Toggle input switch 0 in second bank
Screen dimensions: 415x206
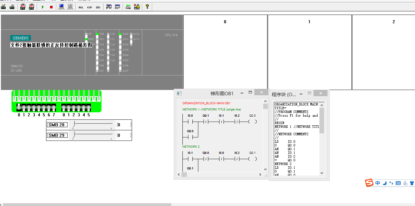(x=64, y=107)
